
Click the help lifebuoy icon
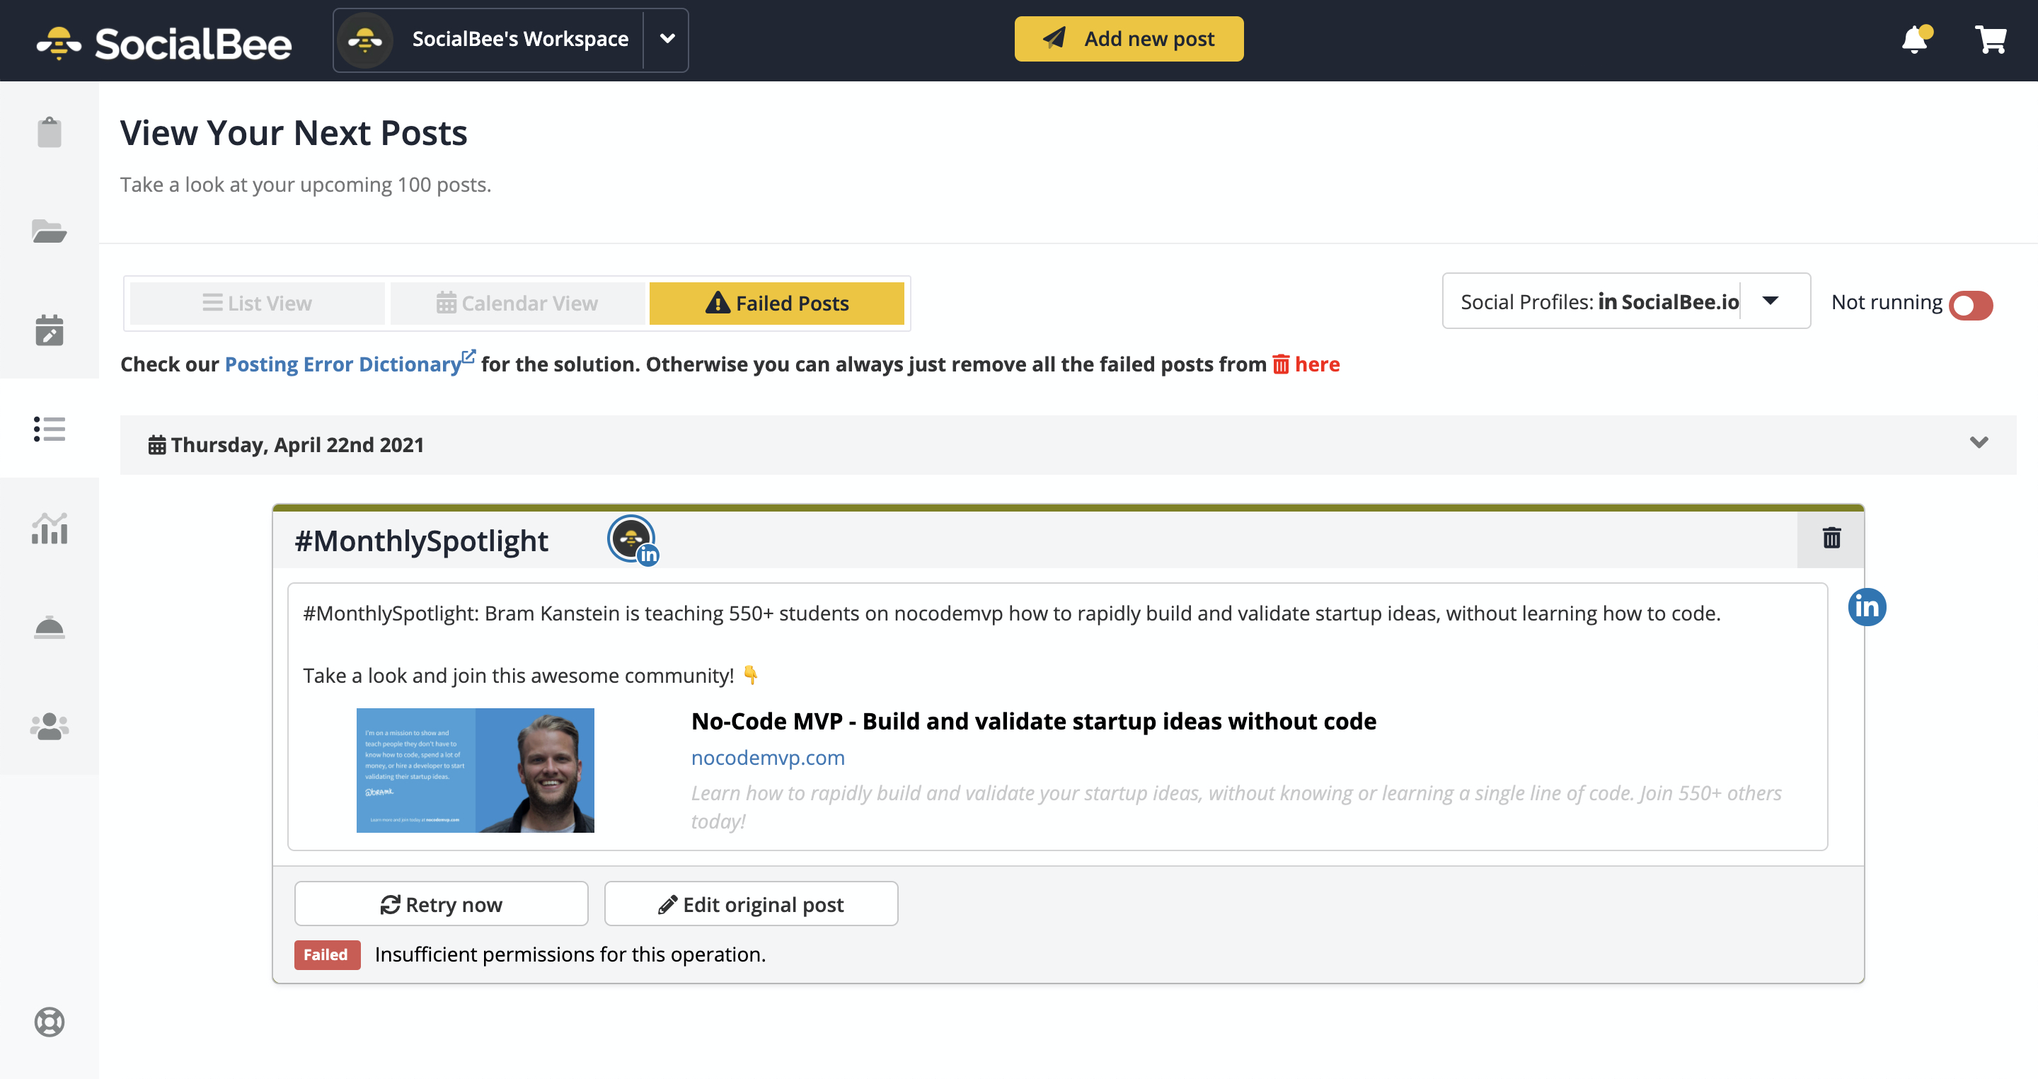49,1021
